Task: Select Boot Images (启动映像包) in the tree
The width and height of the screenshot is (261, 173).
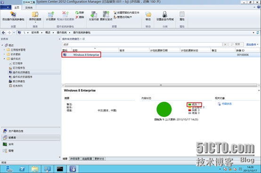Action: [x=19, y=81]
